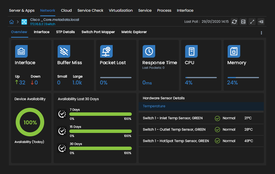Image resolution: width=275 pixels, height=174 pixels.
Task: Open the vertical three-dot options menu
Action: pyautogui.click(x=261, y=33)
